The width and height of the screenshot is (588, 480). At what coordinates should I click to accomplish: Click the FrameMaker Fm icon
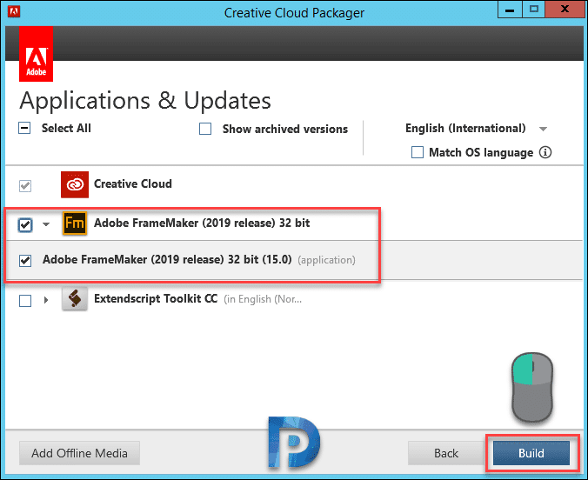coord(75,223)
